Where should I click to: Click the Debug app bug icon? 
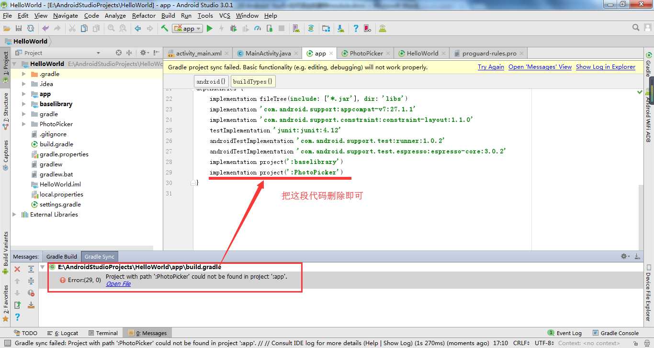pos(233,29)
